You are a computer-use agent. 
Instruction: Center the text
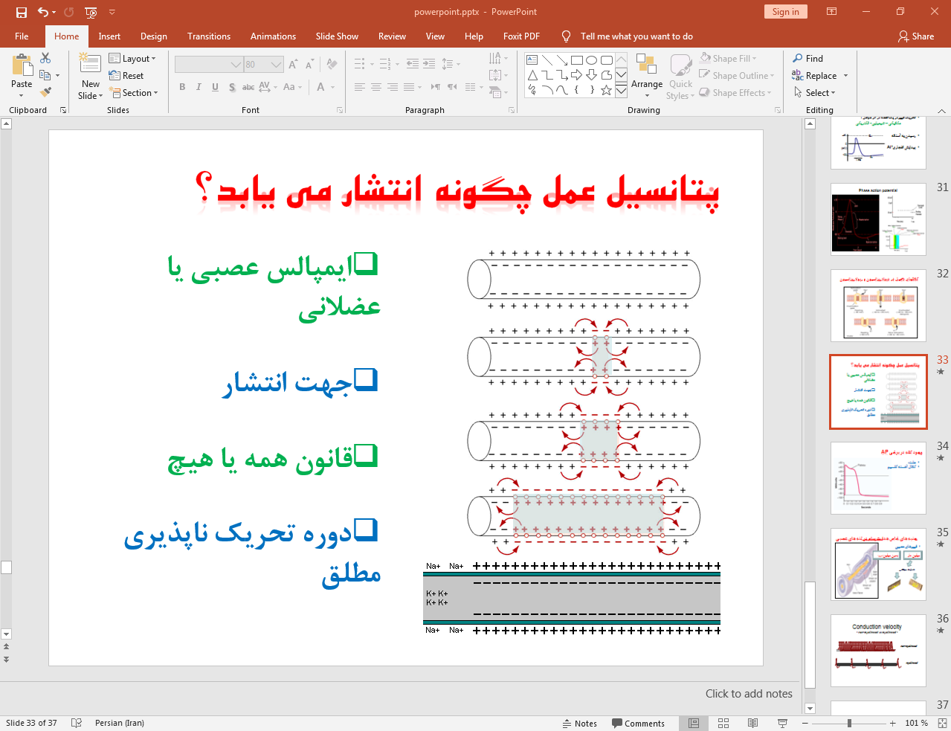376,87
